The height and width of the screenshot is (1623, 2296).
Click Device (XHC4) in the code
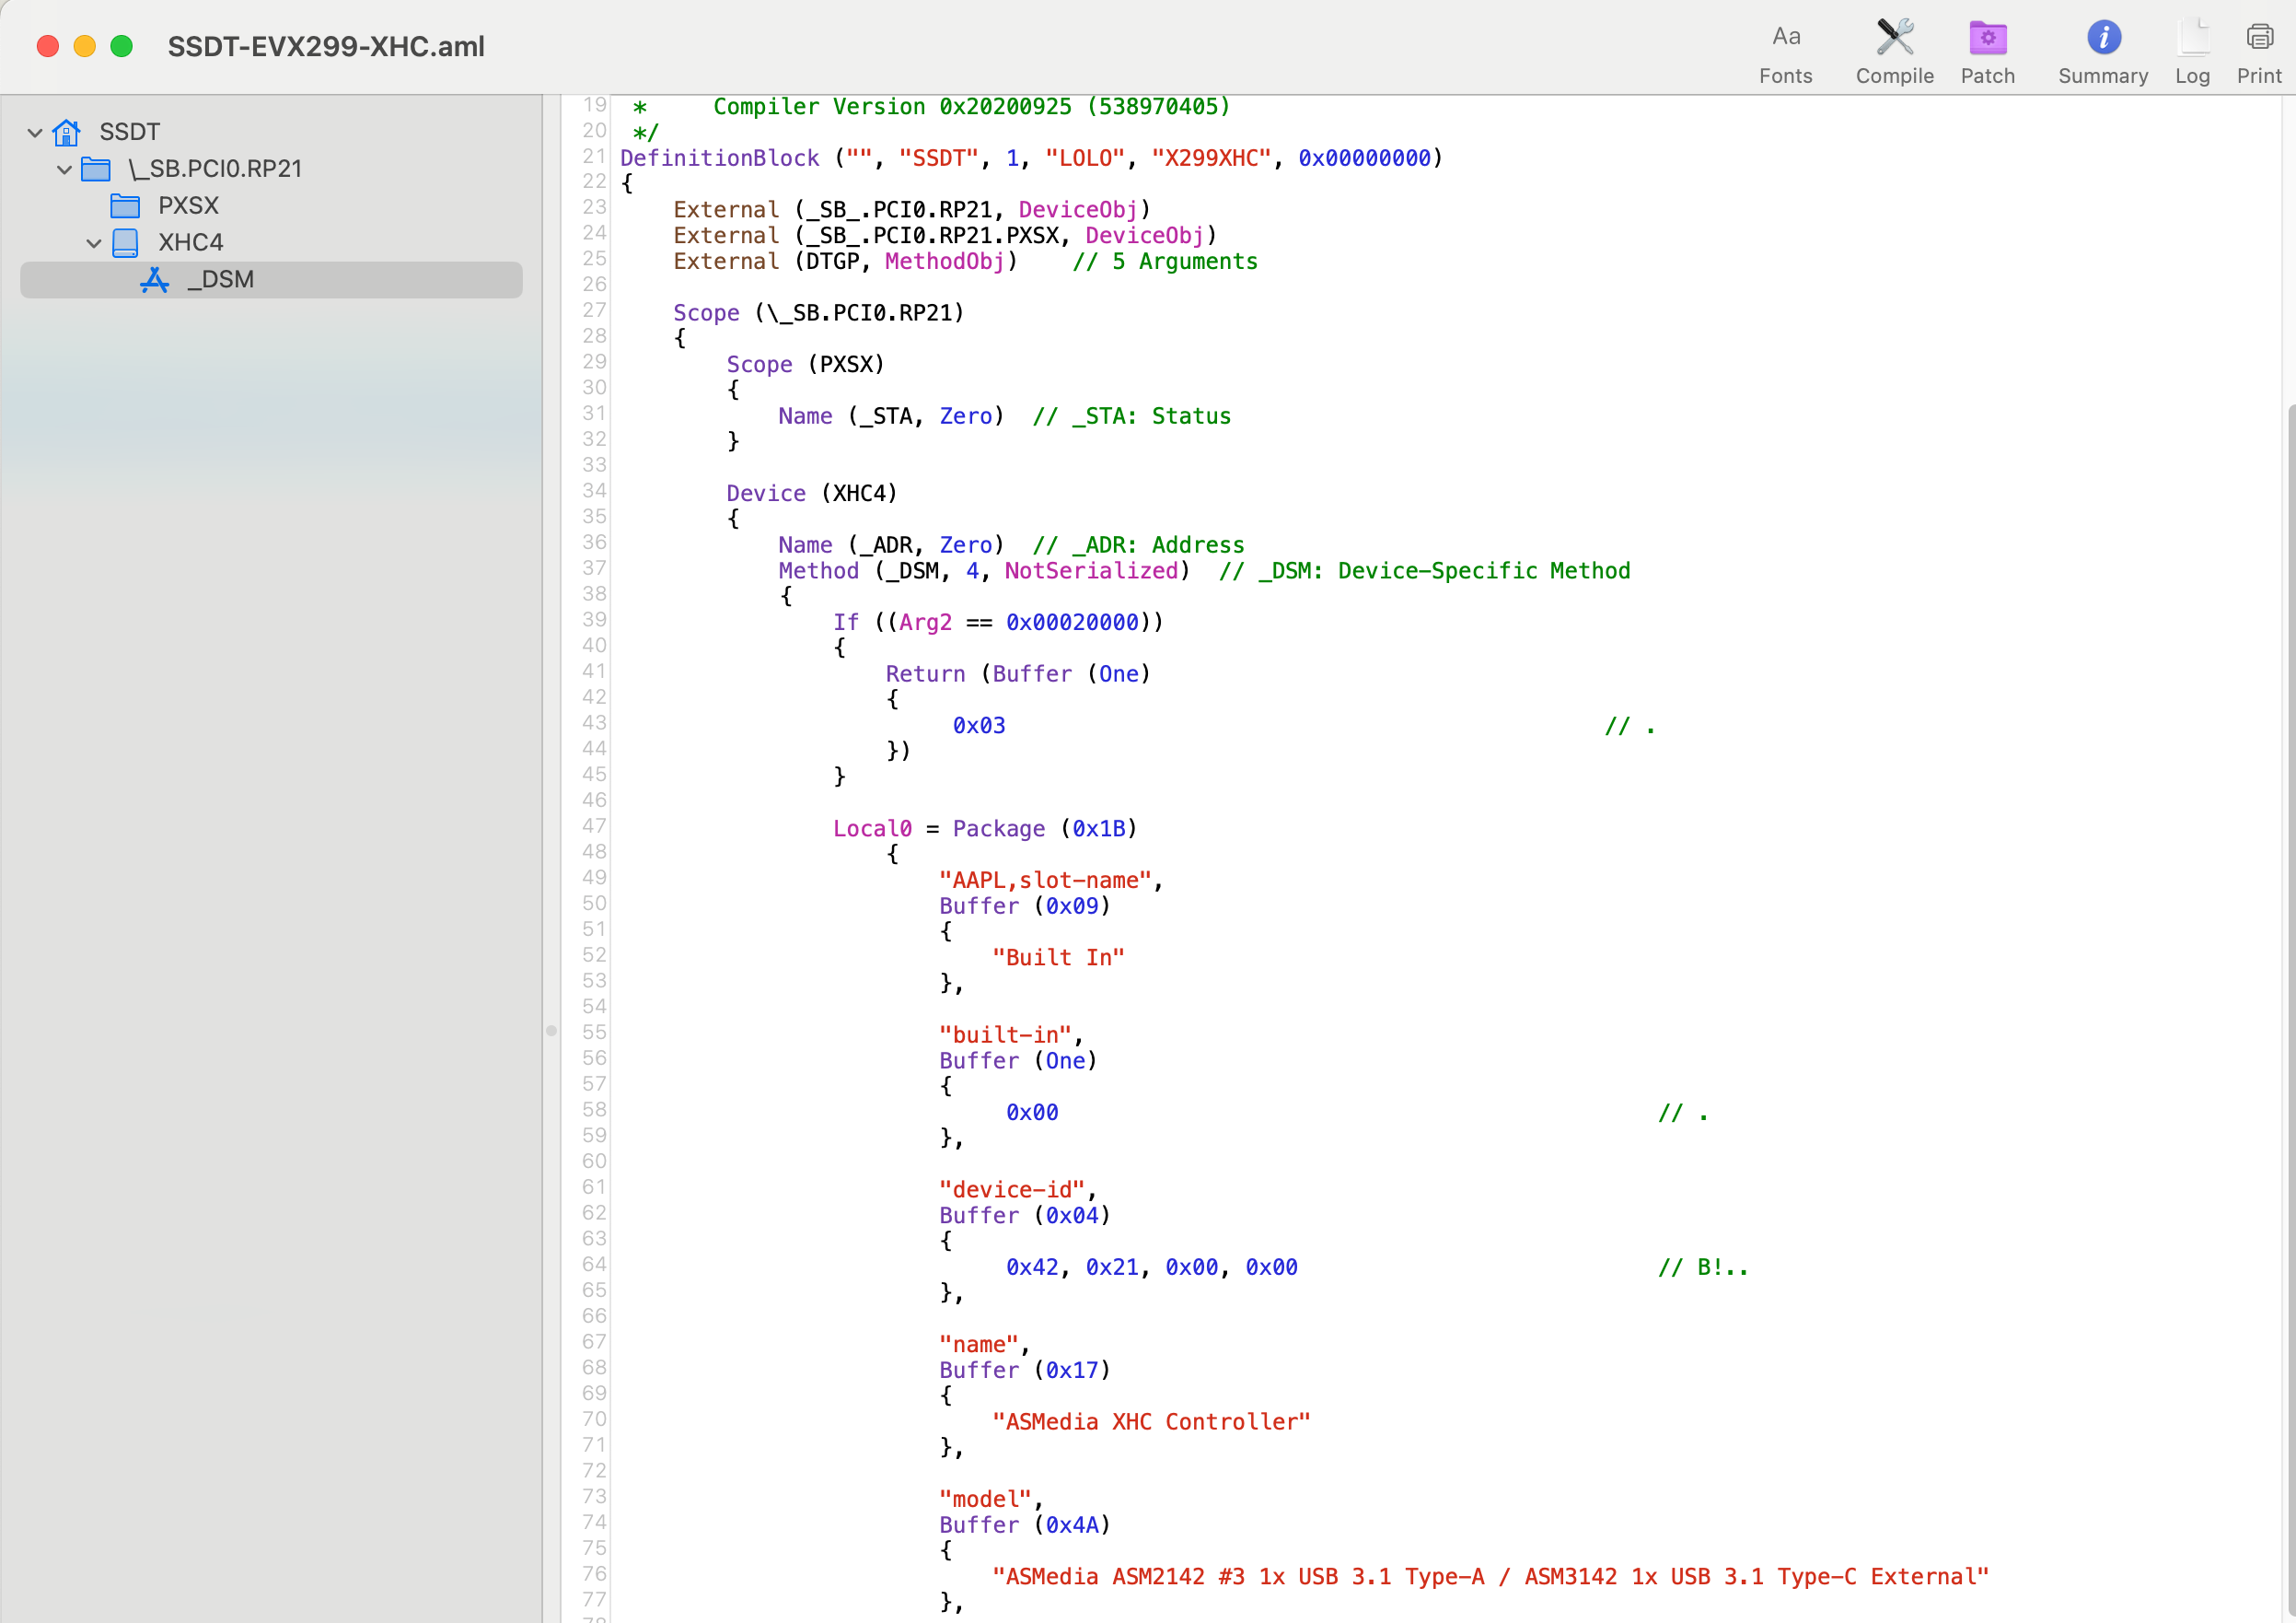[x=811, y=494]
